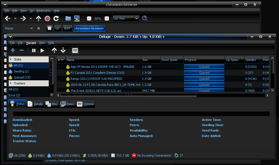The width and height of the screenshot is (279, 165).
Task: Open Deluge View menu
Action: click(42, 43)
